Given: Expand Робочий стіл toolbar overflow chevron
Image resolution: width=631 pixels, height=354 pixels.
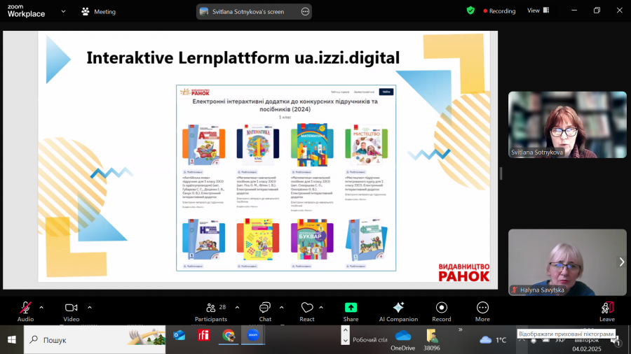Looking at the screenshot, I should pyautogui.click(x=461, y=330).
